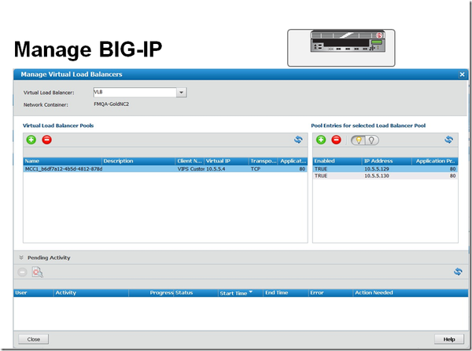Sort pool entries by Application Pr.. column
The width and height of the screenshot is (472, 351).
click(x=435, y=161)
